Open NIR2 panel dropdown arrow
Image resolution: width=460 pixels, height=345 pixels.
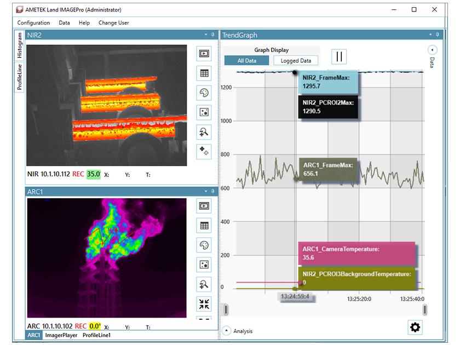(206, 35)
